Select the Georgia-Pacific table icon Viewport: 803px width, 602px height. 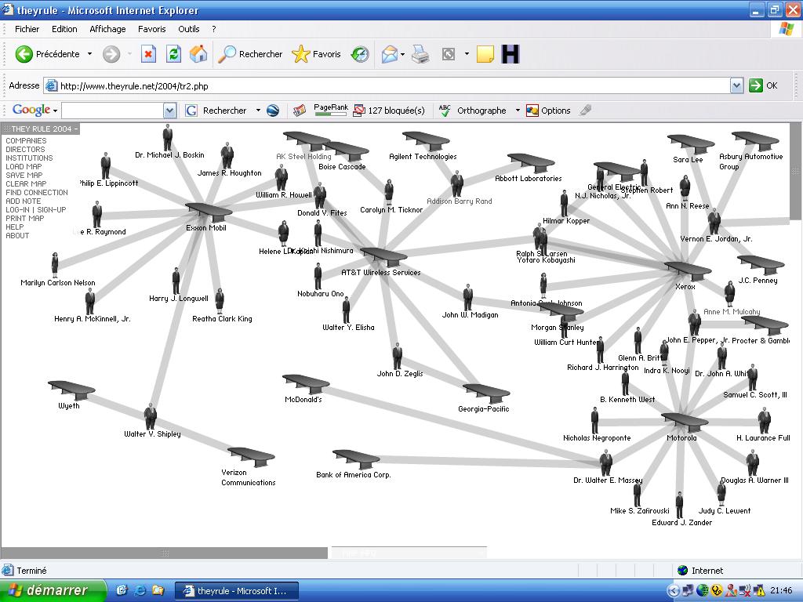pos(486,393)
